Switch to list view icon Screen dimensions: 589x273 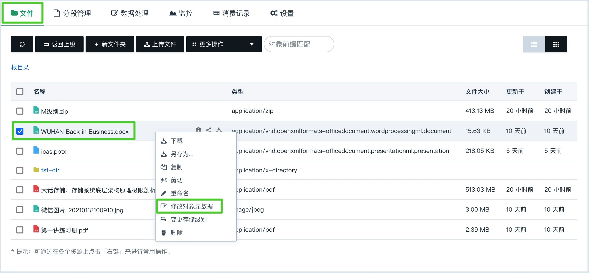point(534,44)
